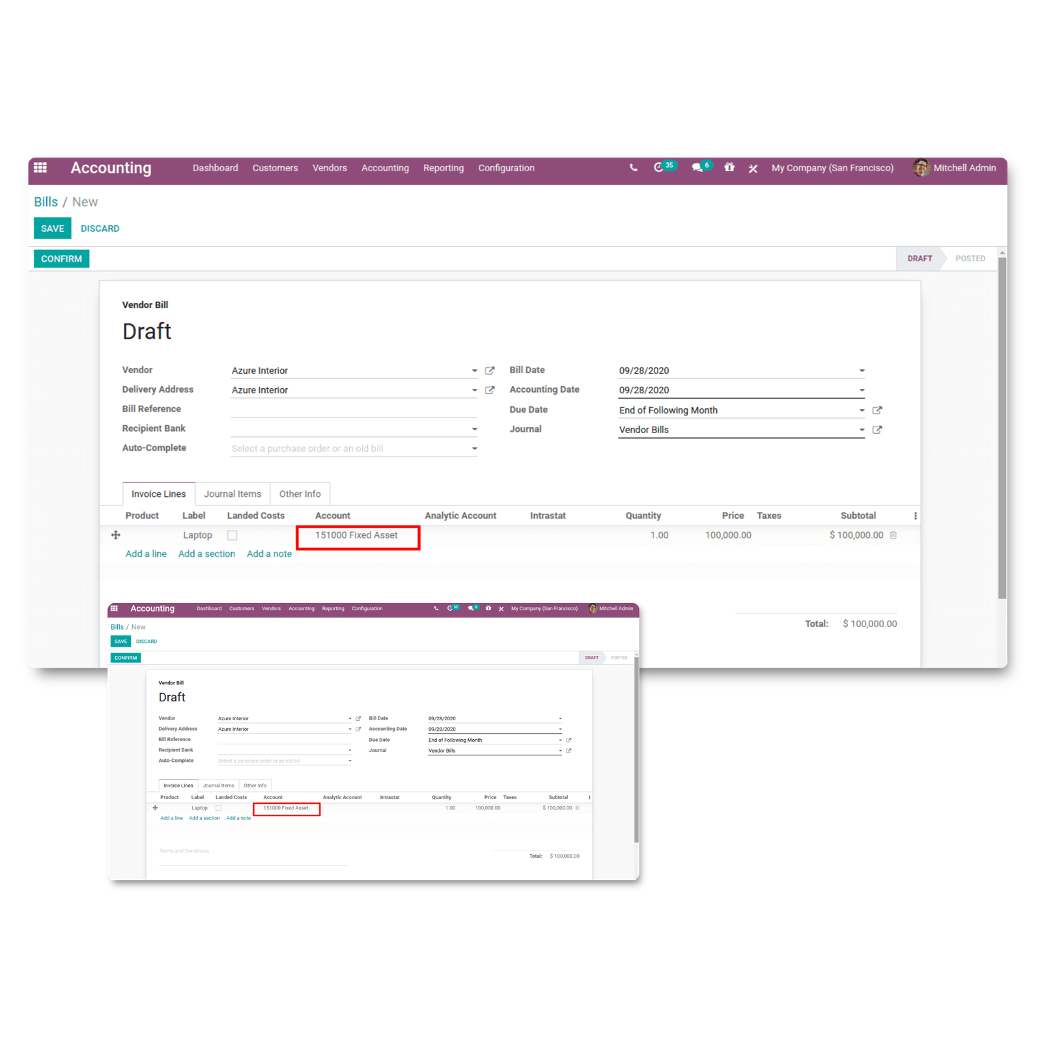The image size is (1042, 1042).
Task: Click the drag handle on large Laptop row
Action: pos(116,535)
